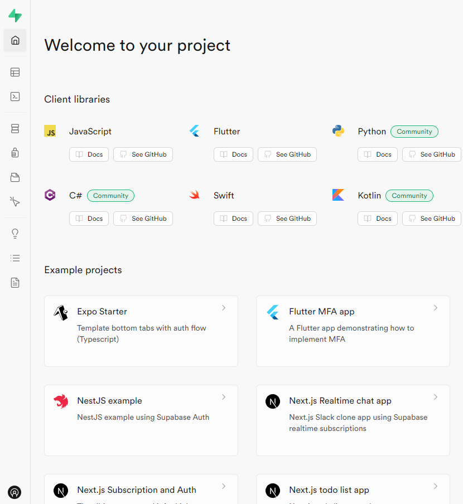
Task: Open the Database icon in sidebar
Action: tap(15, 129)
